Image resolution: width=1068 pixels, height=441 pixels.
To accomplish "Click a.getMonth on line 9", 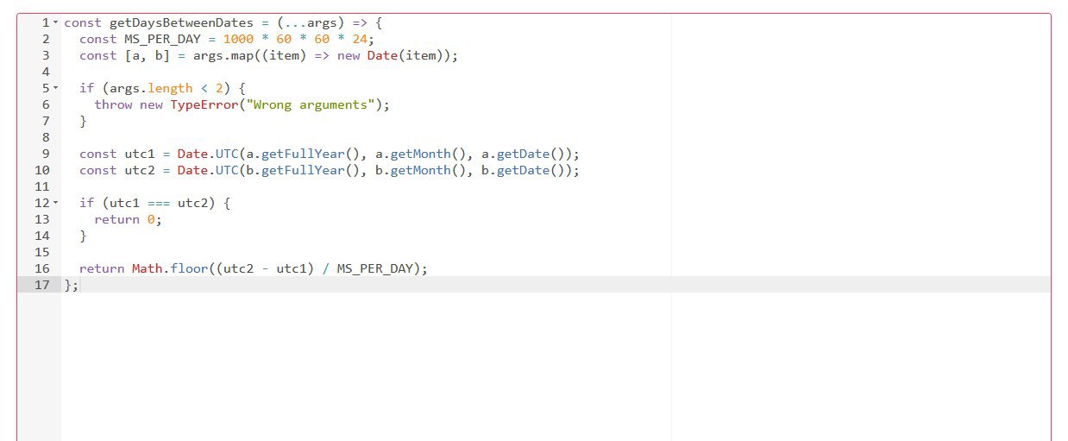I will click(412, 154).
